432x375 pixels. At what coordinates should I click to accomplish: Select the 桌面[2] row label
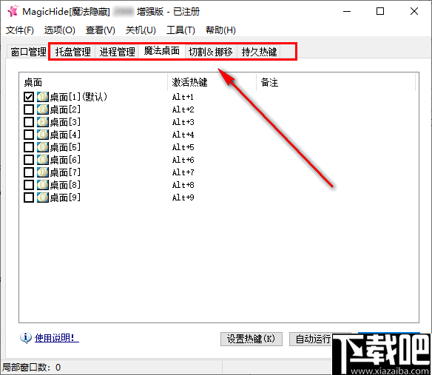[65, 109]
